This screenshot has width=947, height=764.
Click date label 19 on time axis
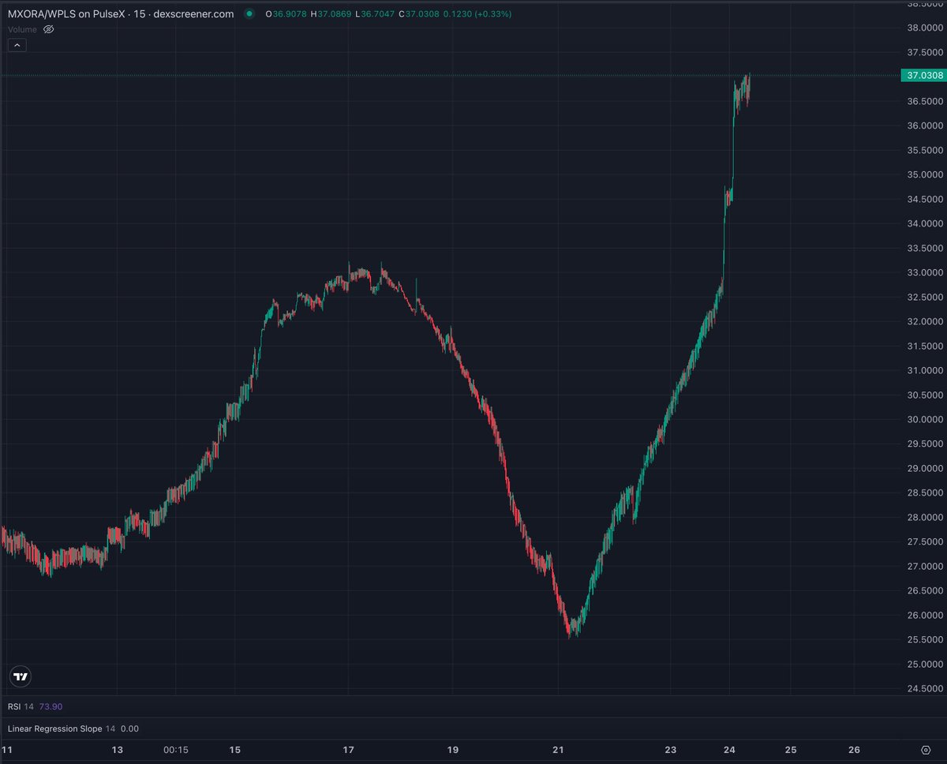click(x=453, y=750)
